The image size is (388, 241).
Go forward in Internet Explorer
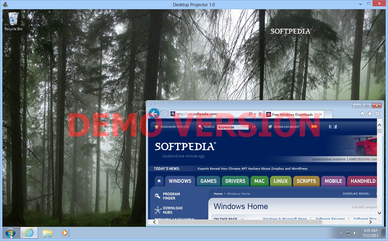pos(164,114)
